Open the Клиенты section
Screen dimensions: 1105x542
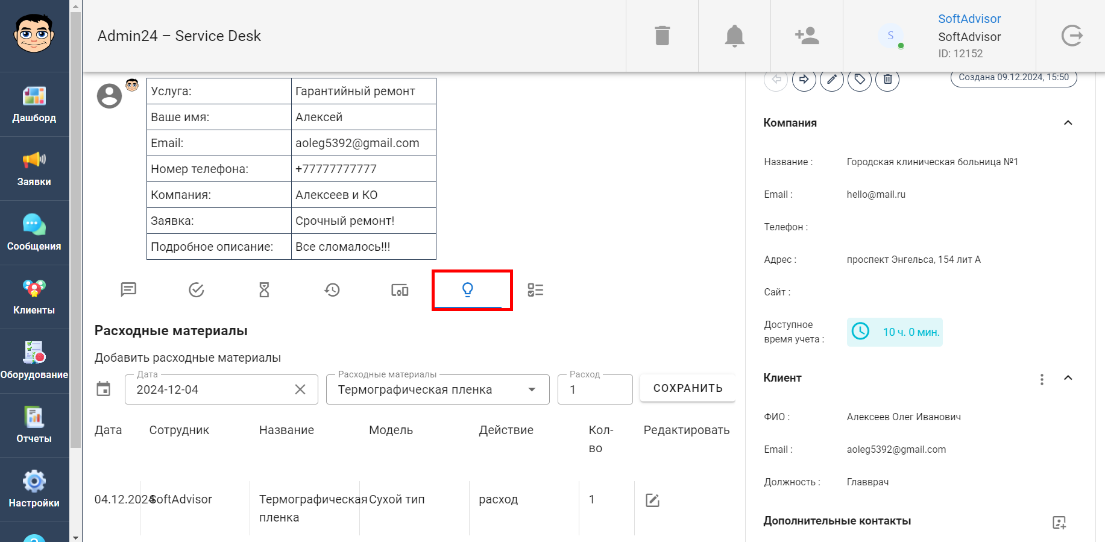pyautogui.click(x=34, y=297)
